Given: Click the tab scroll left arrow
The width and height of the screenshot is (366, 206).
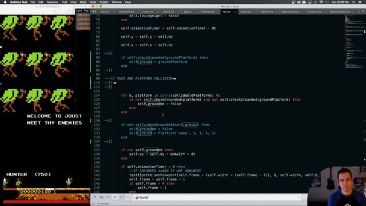Looking at the screenshot, I should tap(93, 11).
